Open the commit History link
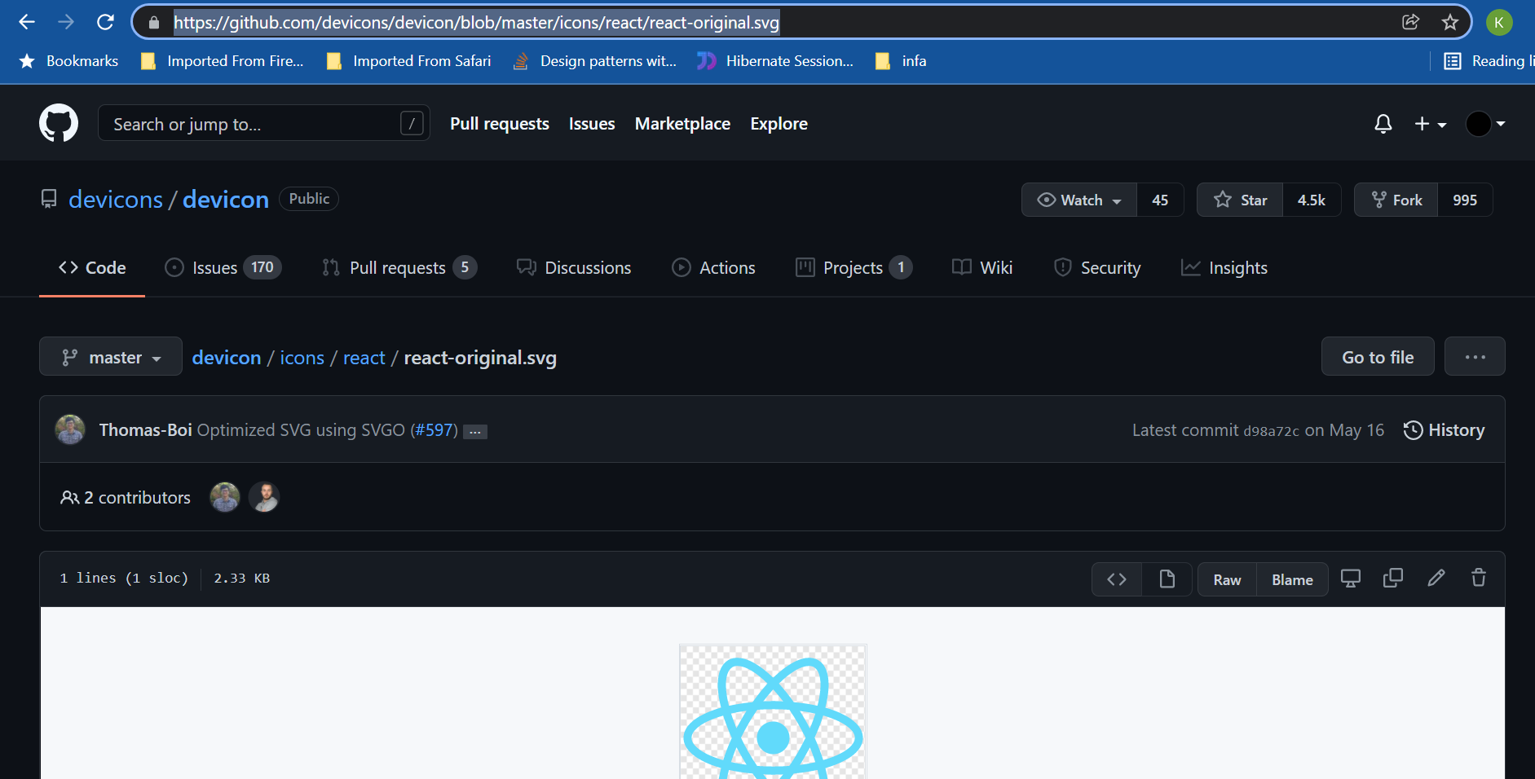Screen dimensions: 1535x779 pyautogui.click(x=1444, y=430)
